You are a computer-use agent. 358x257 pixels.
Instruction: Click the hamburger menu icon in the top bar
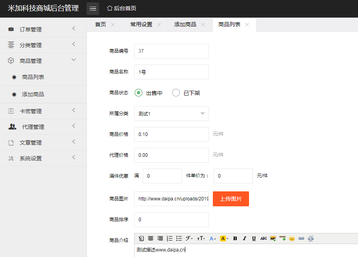[93, 8]
